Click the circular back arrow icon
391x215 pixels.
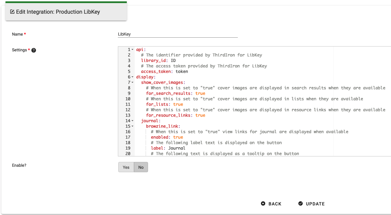click(x=262, y=204)
